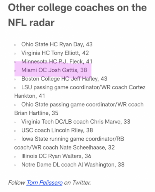Viewport: 155px width, 192px height.
Task: Click the heading Other college coaches on the NFL radar
Action: [77, 15]
